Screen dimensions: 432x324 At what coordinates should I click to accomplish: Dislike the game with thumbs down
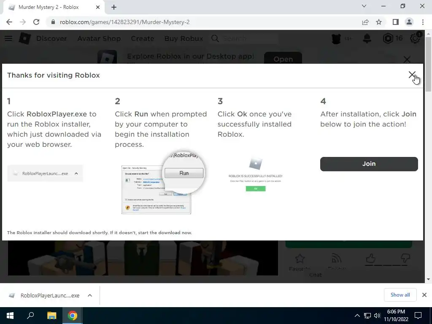tap(405, 259)
